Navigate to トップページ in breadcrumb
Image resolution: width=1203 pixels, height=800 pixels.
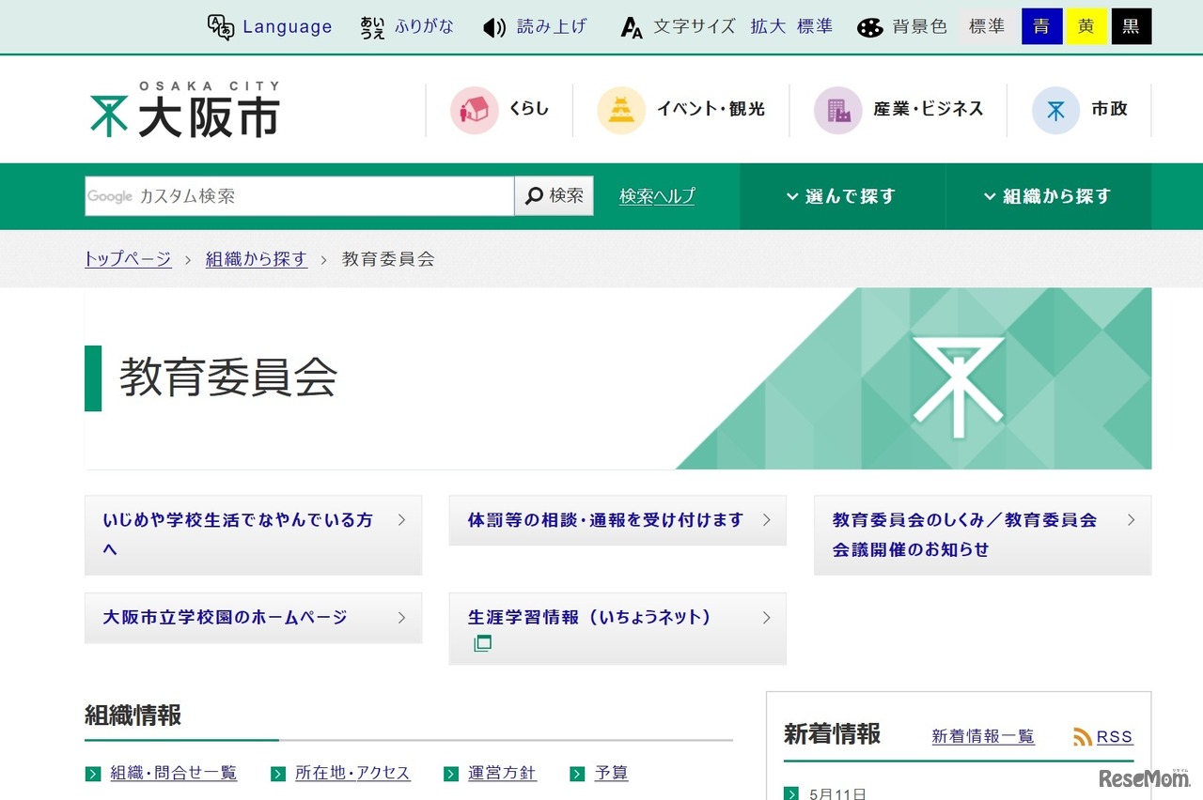[128, 259]
